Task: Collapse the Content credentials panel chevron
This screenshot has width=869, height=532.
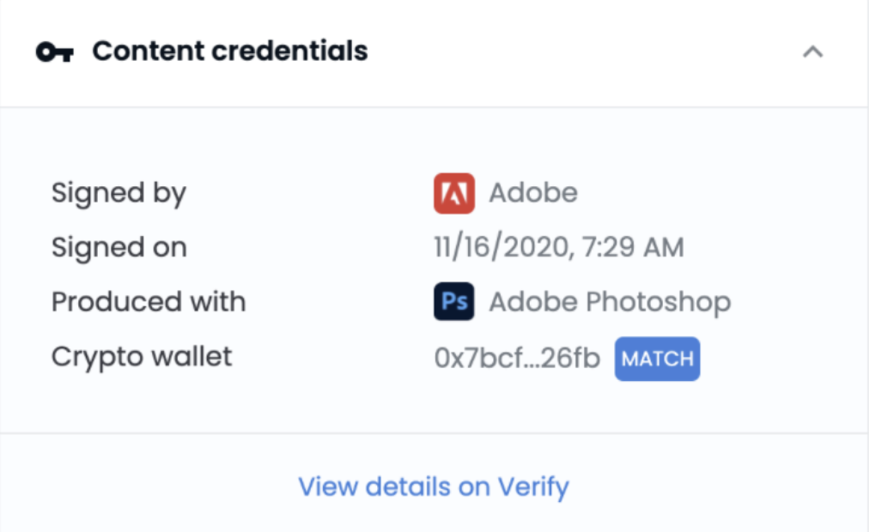Action: (812, 52)
